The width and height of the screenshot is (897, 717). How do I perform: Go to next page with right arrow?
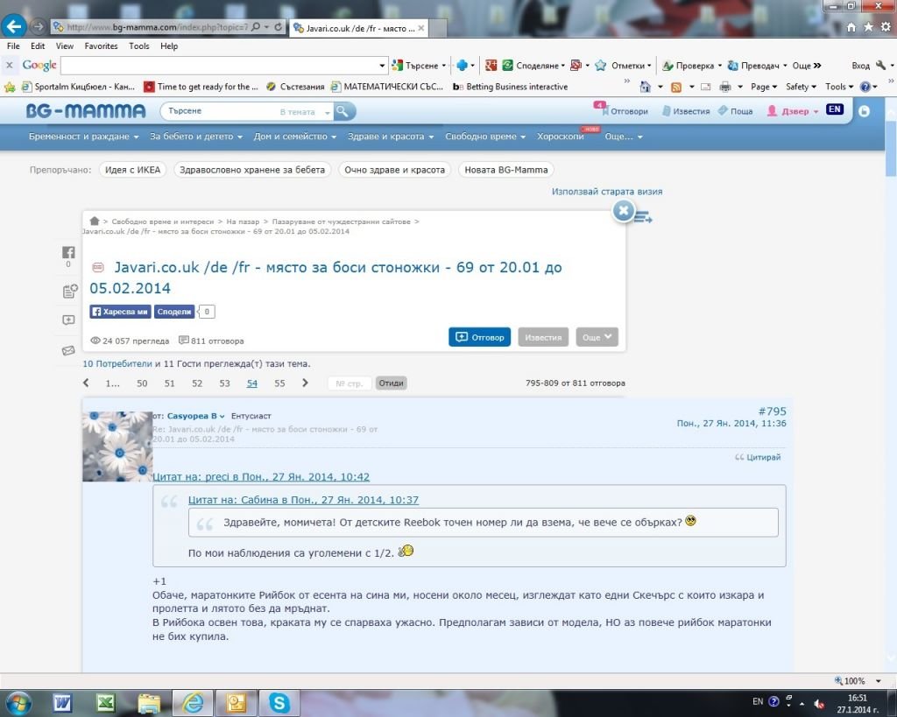point(305,383)
